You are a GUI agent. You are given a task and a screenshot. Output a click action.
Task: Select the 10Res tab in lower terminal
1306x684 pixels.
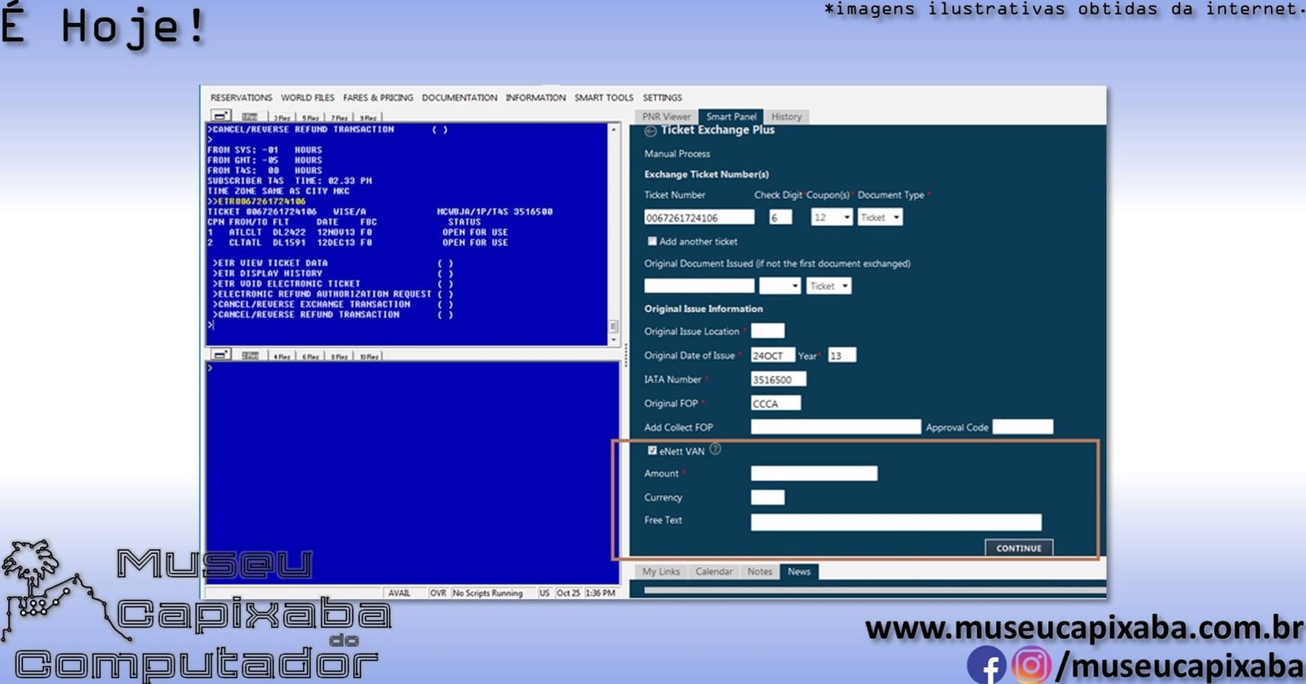pyautogui.click(x=369, y=357)
